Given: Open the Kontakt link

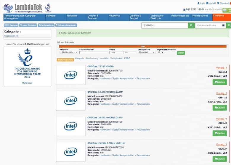Looking at the screenshot, I should tap(211, 3).
